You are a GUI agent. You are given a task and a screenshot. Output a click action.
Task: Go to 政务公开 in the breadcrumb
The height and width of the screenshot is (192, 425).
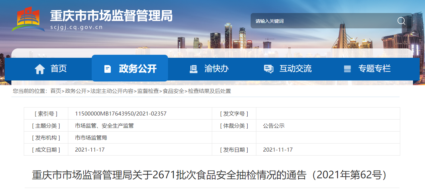(x=76, y=91)
